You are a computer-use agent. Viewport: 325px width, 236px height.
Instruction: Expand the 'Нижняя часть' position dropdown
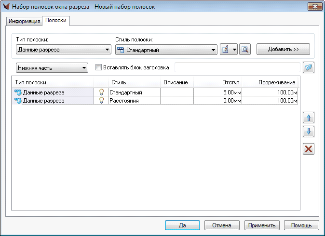coord(52,67)
